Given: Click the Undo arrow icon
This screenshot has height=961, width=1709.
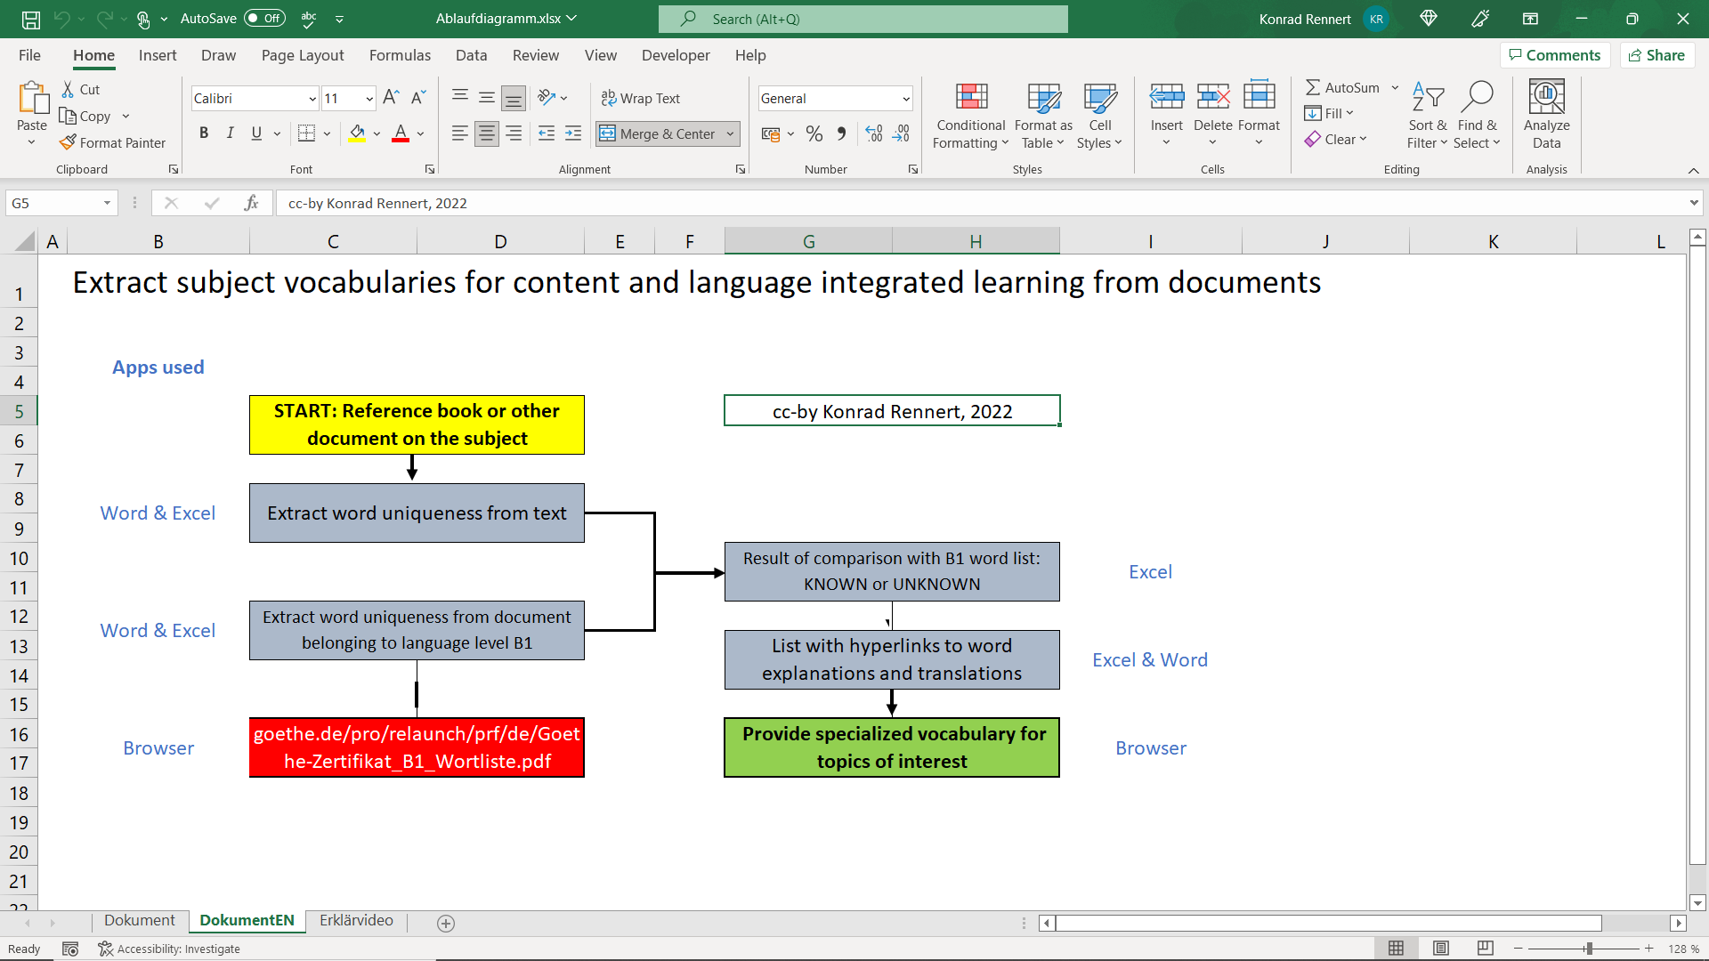Looking at the screenshot, I should click(61, 19).
